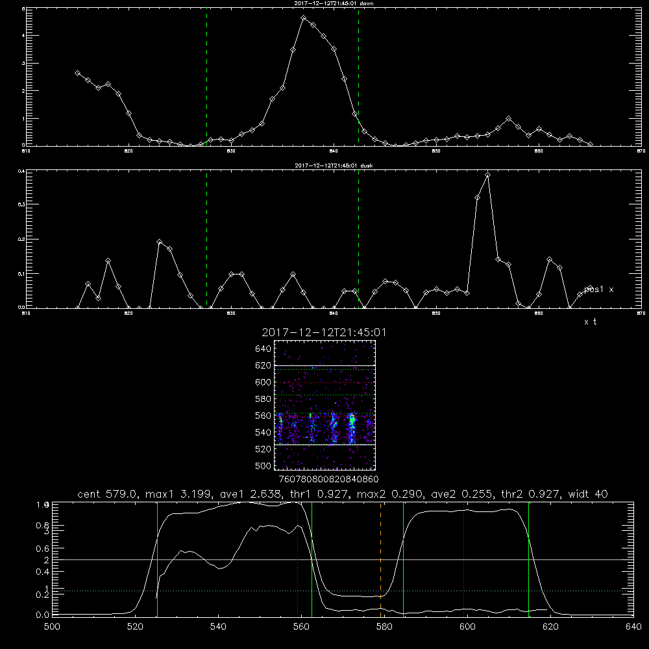
Task: Click the green solid line near 585 in bottom plot
Action: click(x=403, y=559)
